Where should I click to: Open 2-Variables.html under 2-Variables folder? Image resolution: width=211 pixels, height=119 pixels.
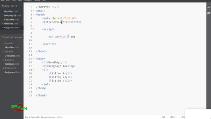click(13, 56)
